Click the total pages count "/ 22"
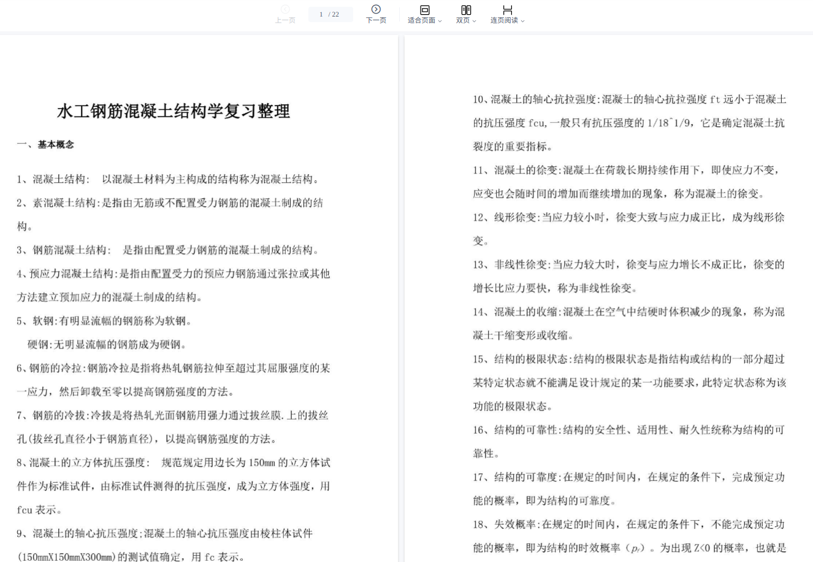 tap(334, 14)
